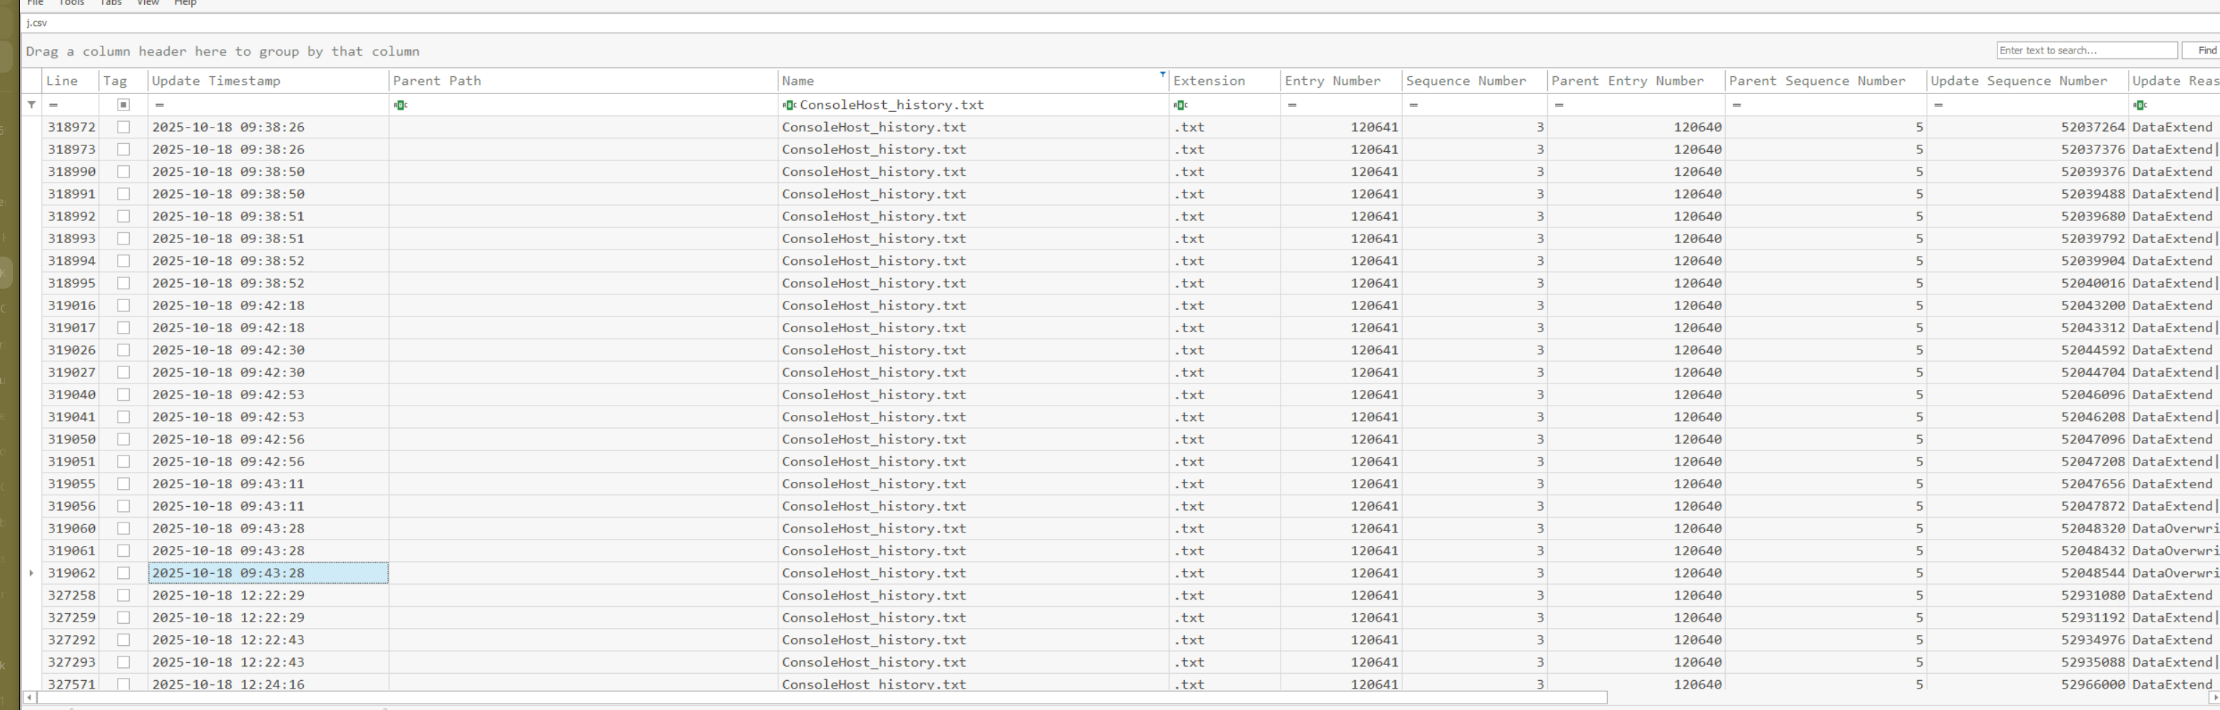This screenshot has height=710, width=2220.
Task: Focus the 'Enter text to search...' box
Action: pos(2087,51)
